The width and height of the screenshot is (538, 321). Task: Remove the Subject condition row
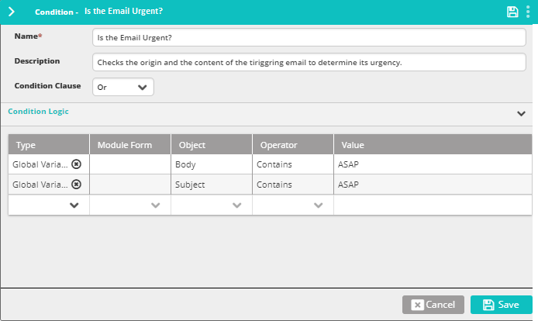[76, 185]
